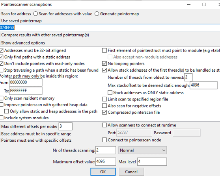Confirm scan options with OK button
Screen dimensions: 220x176
coord(103,172)
